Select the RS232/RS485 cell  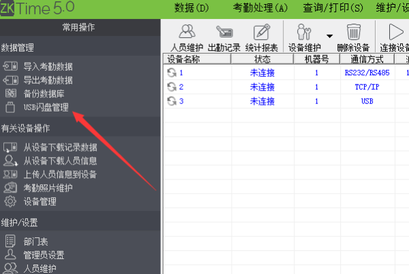tap(367, 73)
